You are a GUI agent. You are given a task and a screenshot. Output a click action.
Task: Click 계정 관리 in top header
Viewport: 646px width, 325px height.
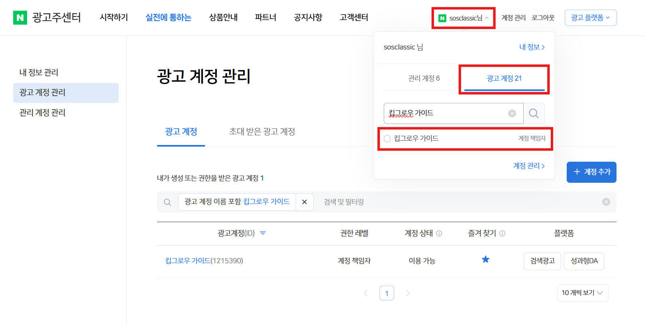coord(513,17)
